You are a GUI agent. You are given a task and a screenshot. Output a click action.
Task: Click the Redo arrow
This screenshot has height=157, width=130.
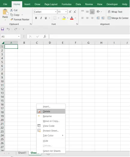pos(16,29)
